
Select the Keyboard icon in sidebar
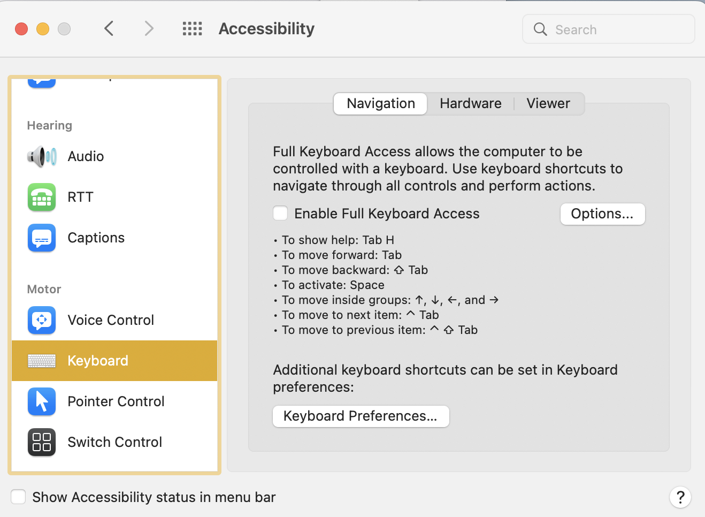point(42,361)
